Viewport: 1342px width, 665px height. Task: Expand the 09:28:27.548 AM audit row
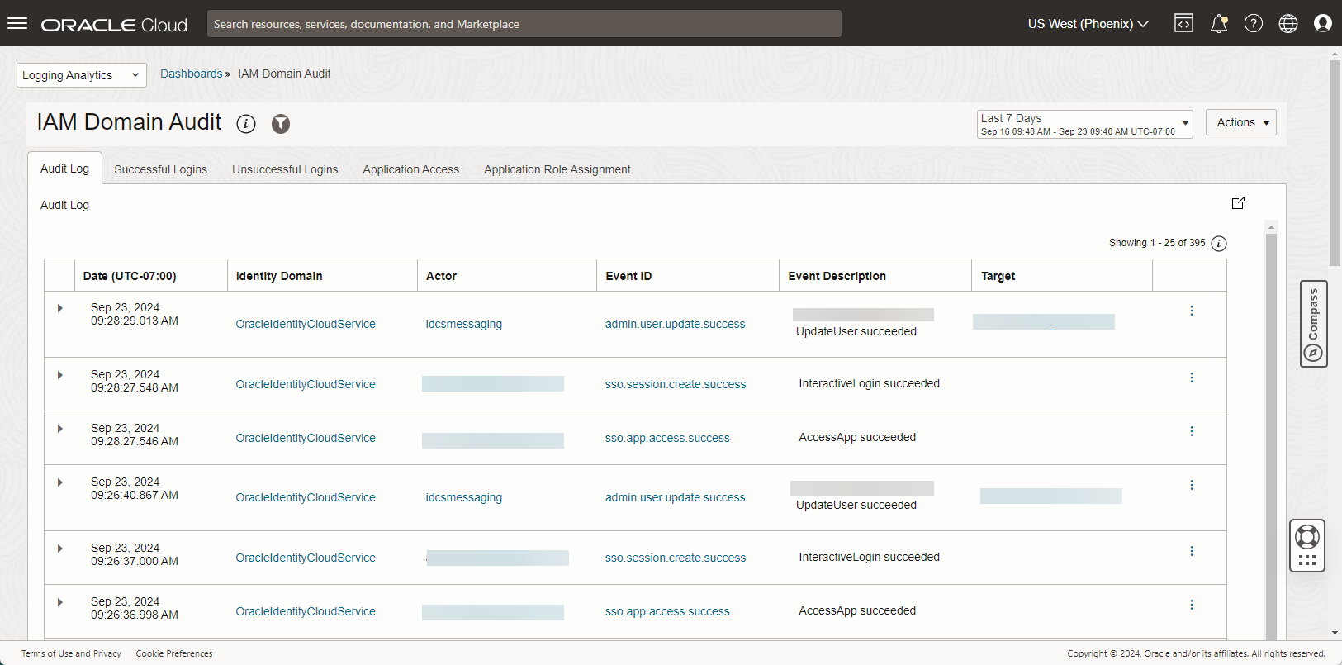pos(60,375)
